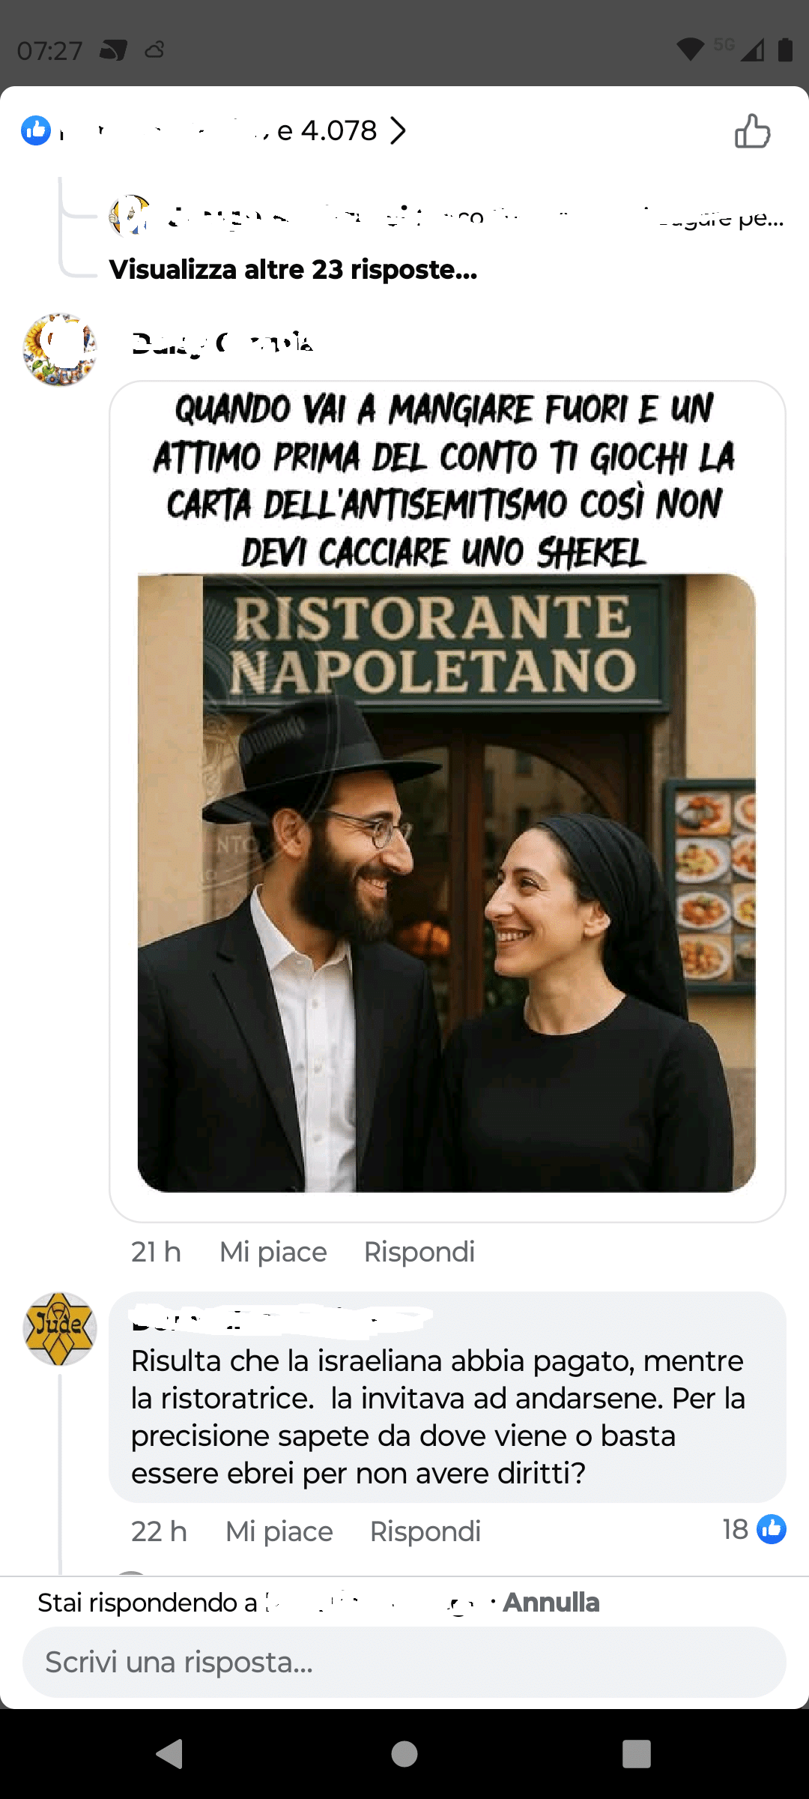Focus the "Scrivi una risposta..." field

[404, 1662]
